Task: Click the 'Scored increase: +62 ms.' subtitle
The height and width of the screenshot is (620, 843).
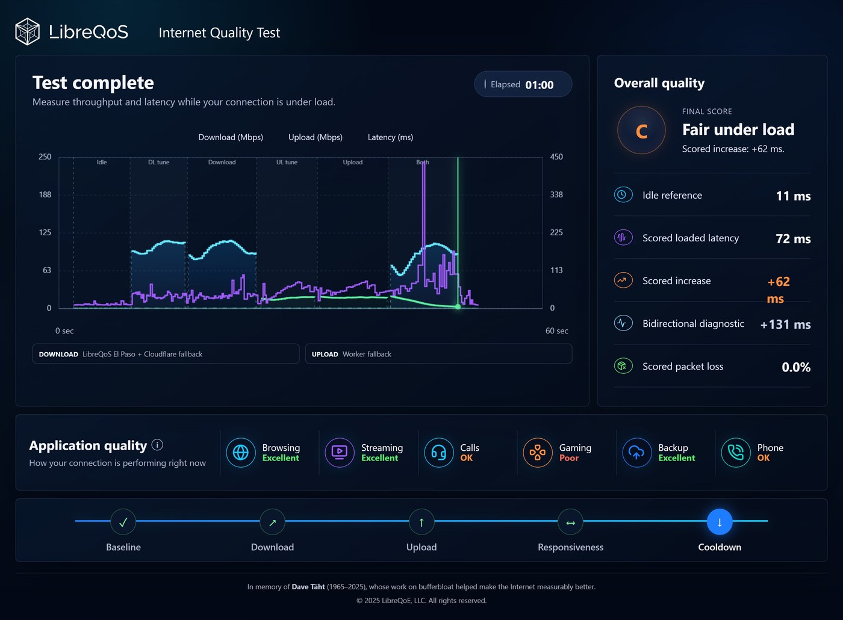Action: (733, 149)
